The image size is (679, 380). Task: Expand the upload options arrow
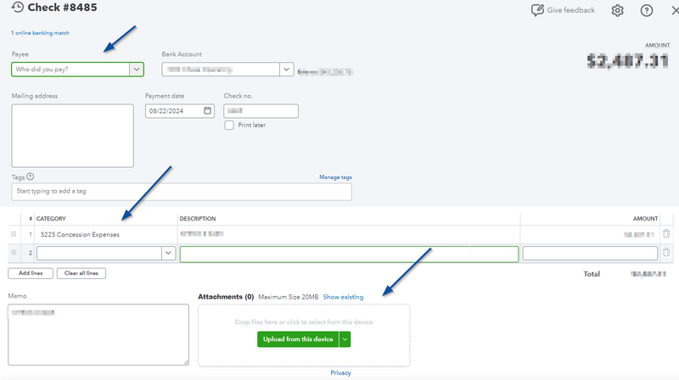345,339
